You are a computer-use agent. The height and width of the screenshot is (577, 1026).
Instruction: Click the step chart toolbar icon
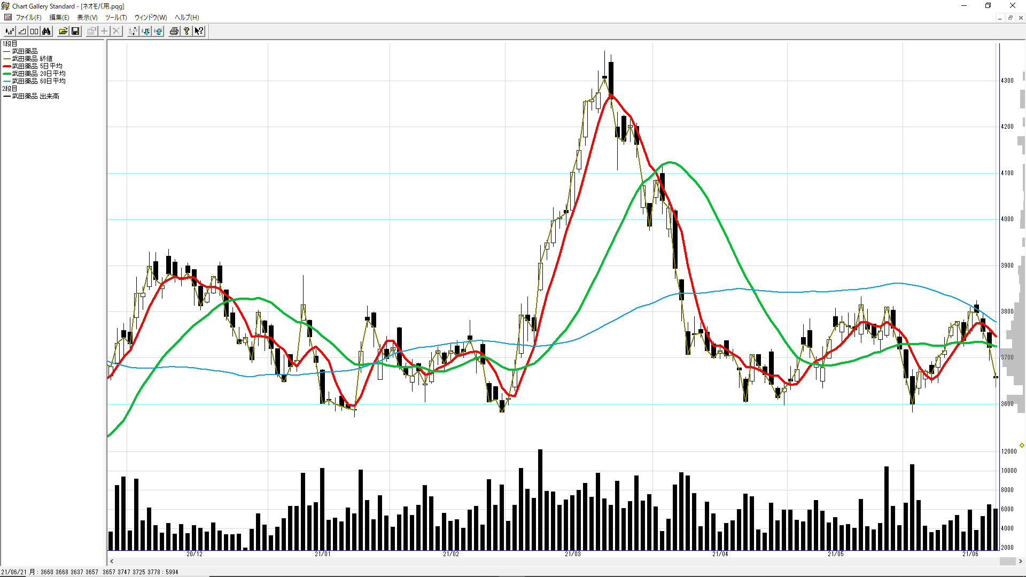coord(22,32)
